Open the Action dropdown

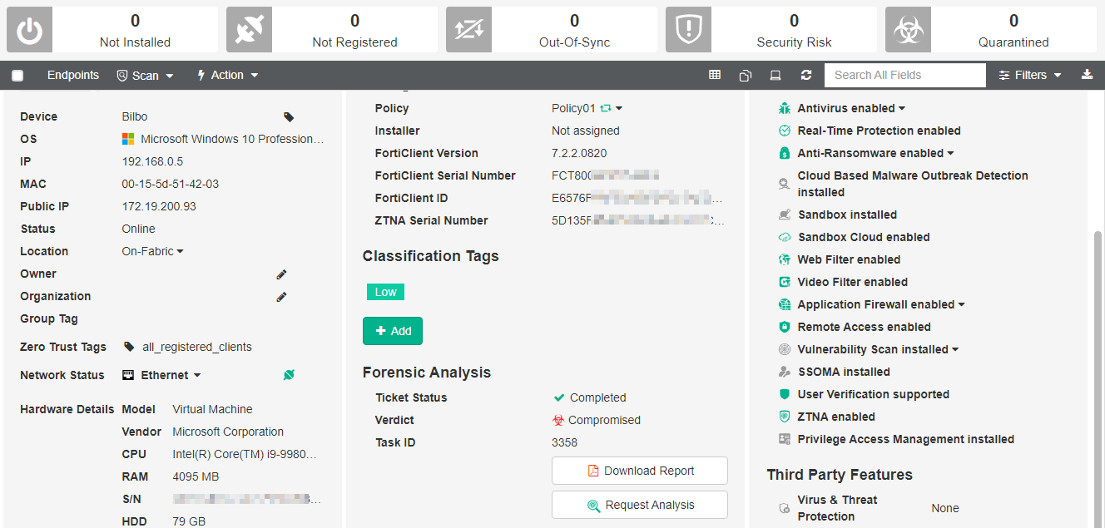coord(227,75)
